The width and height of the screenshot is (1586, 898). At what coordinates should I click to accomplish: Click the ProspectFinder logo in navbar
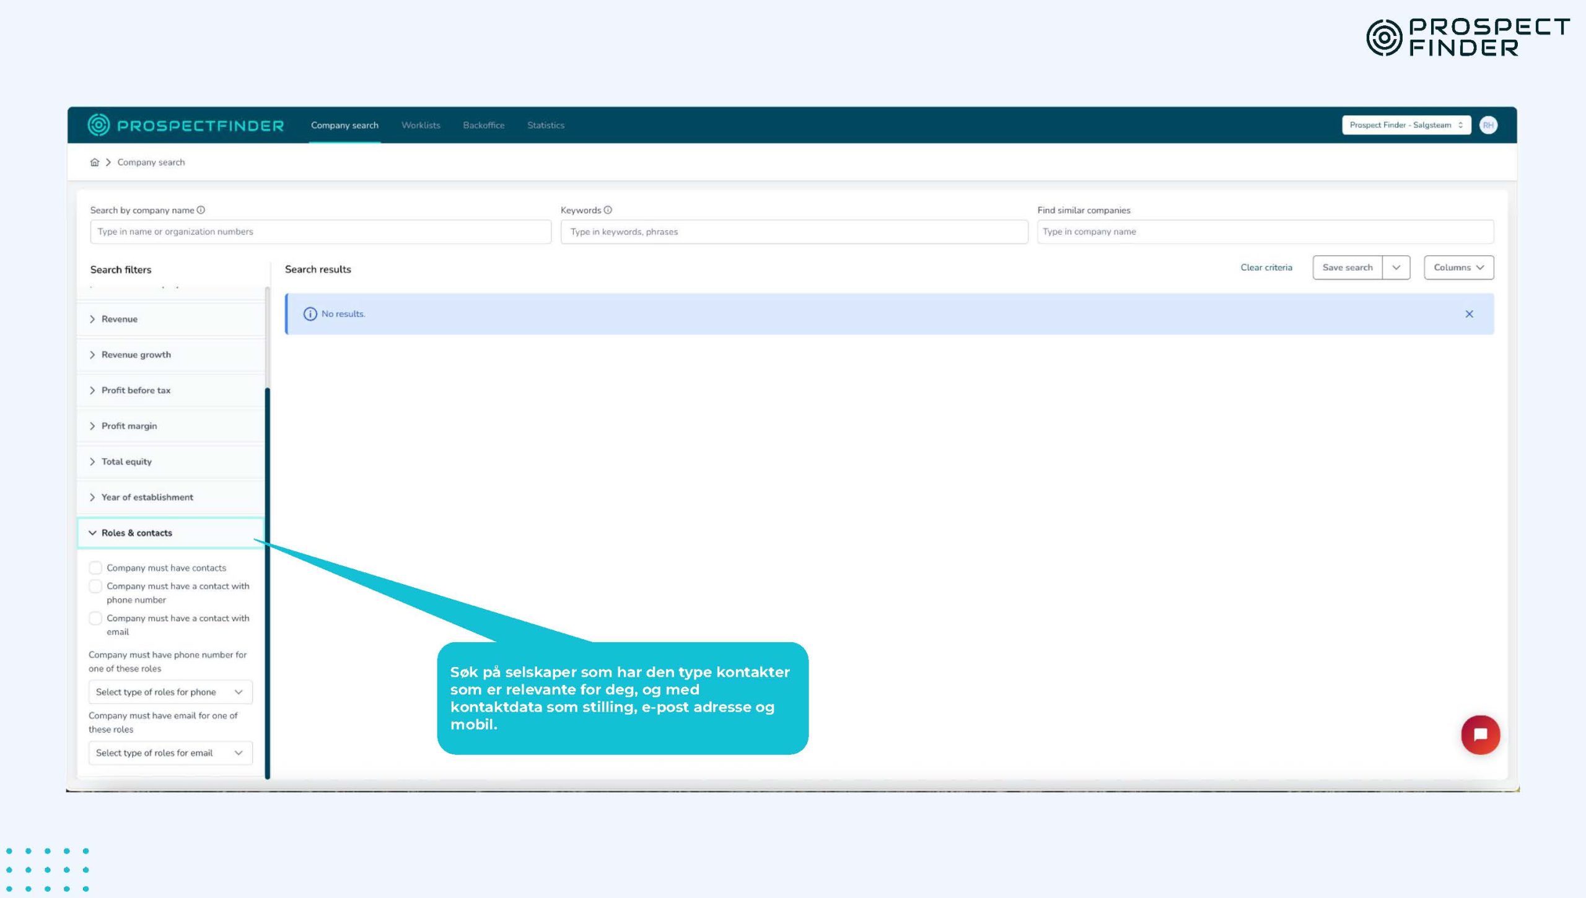tap(186, 125)
